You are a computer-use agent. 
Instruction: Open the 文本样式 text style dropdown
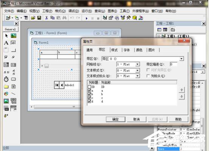point(138,70)
